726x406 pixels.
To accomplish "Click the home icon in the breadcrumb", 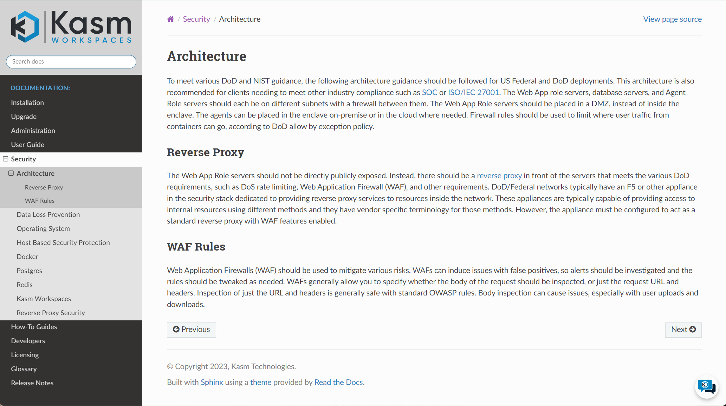I will (x=170, y=19).
